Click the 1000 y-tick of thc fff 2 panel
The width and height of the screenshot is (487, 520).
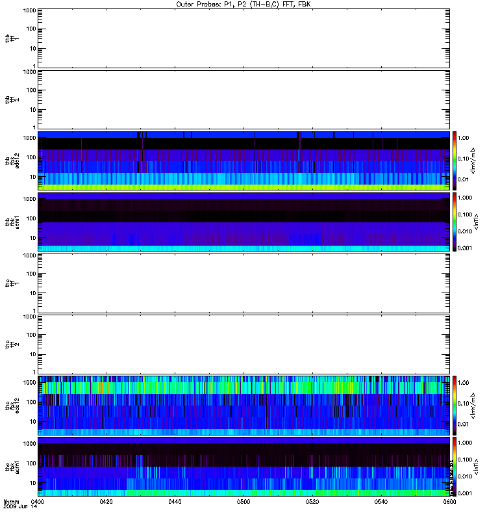click(x=29, y=317)
